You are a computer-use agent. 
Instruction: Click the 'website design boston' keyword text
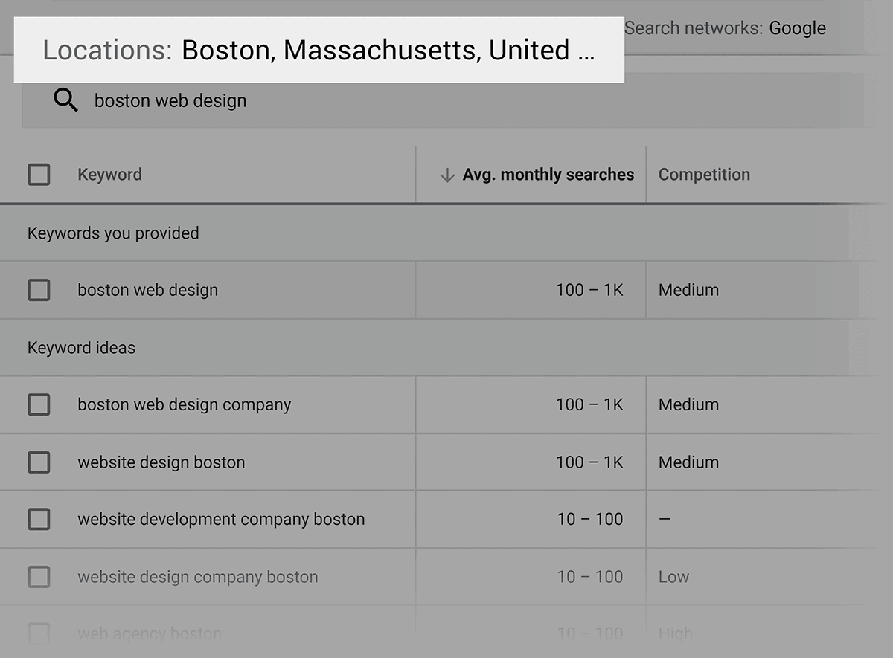point(161,462)
